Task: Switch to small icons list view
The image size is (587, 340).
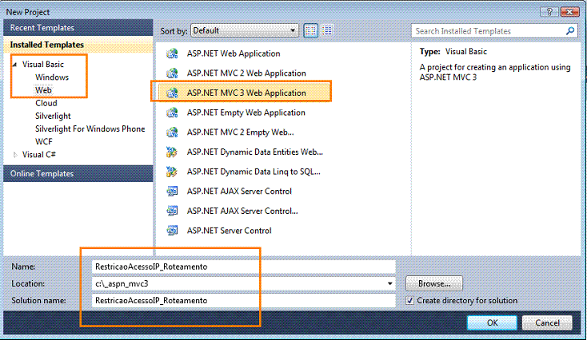Action: (327, 30)
